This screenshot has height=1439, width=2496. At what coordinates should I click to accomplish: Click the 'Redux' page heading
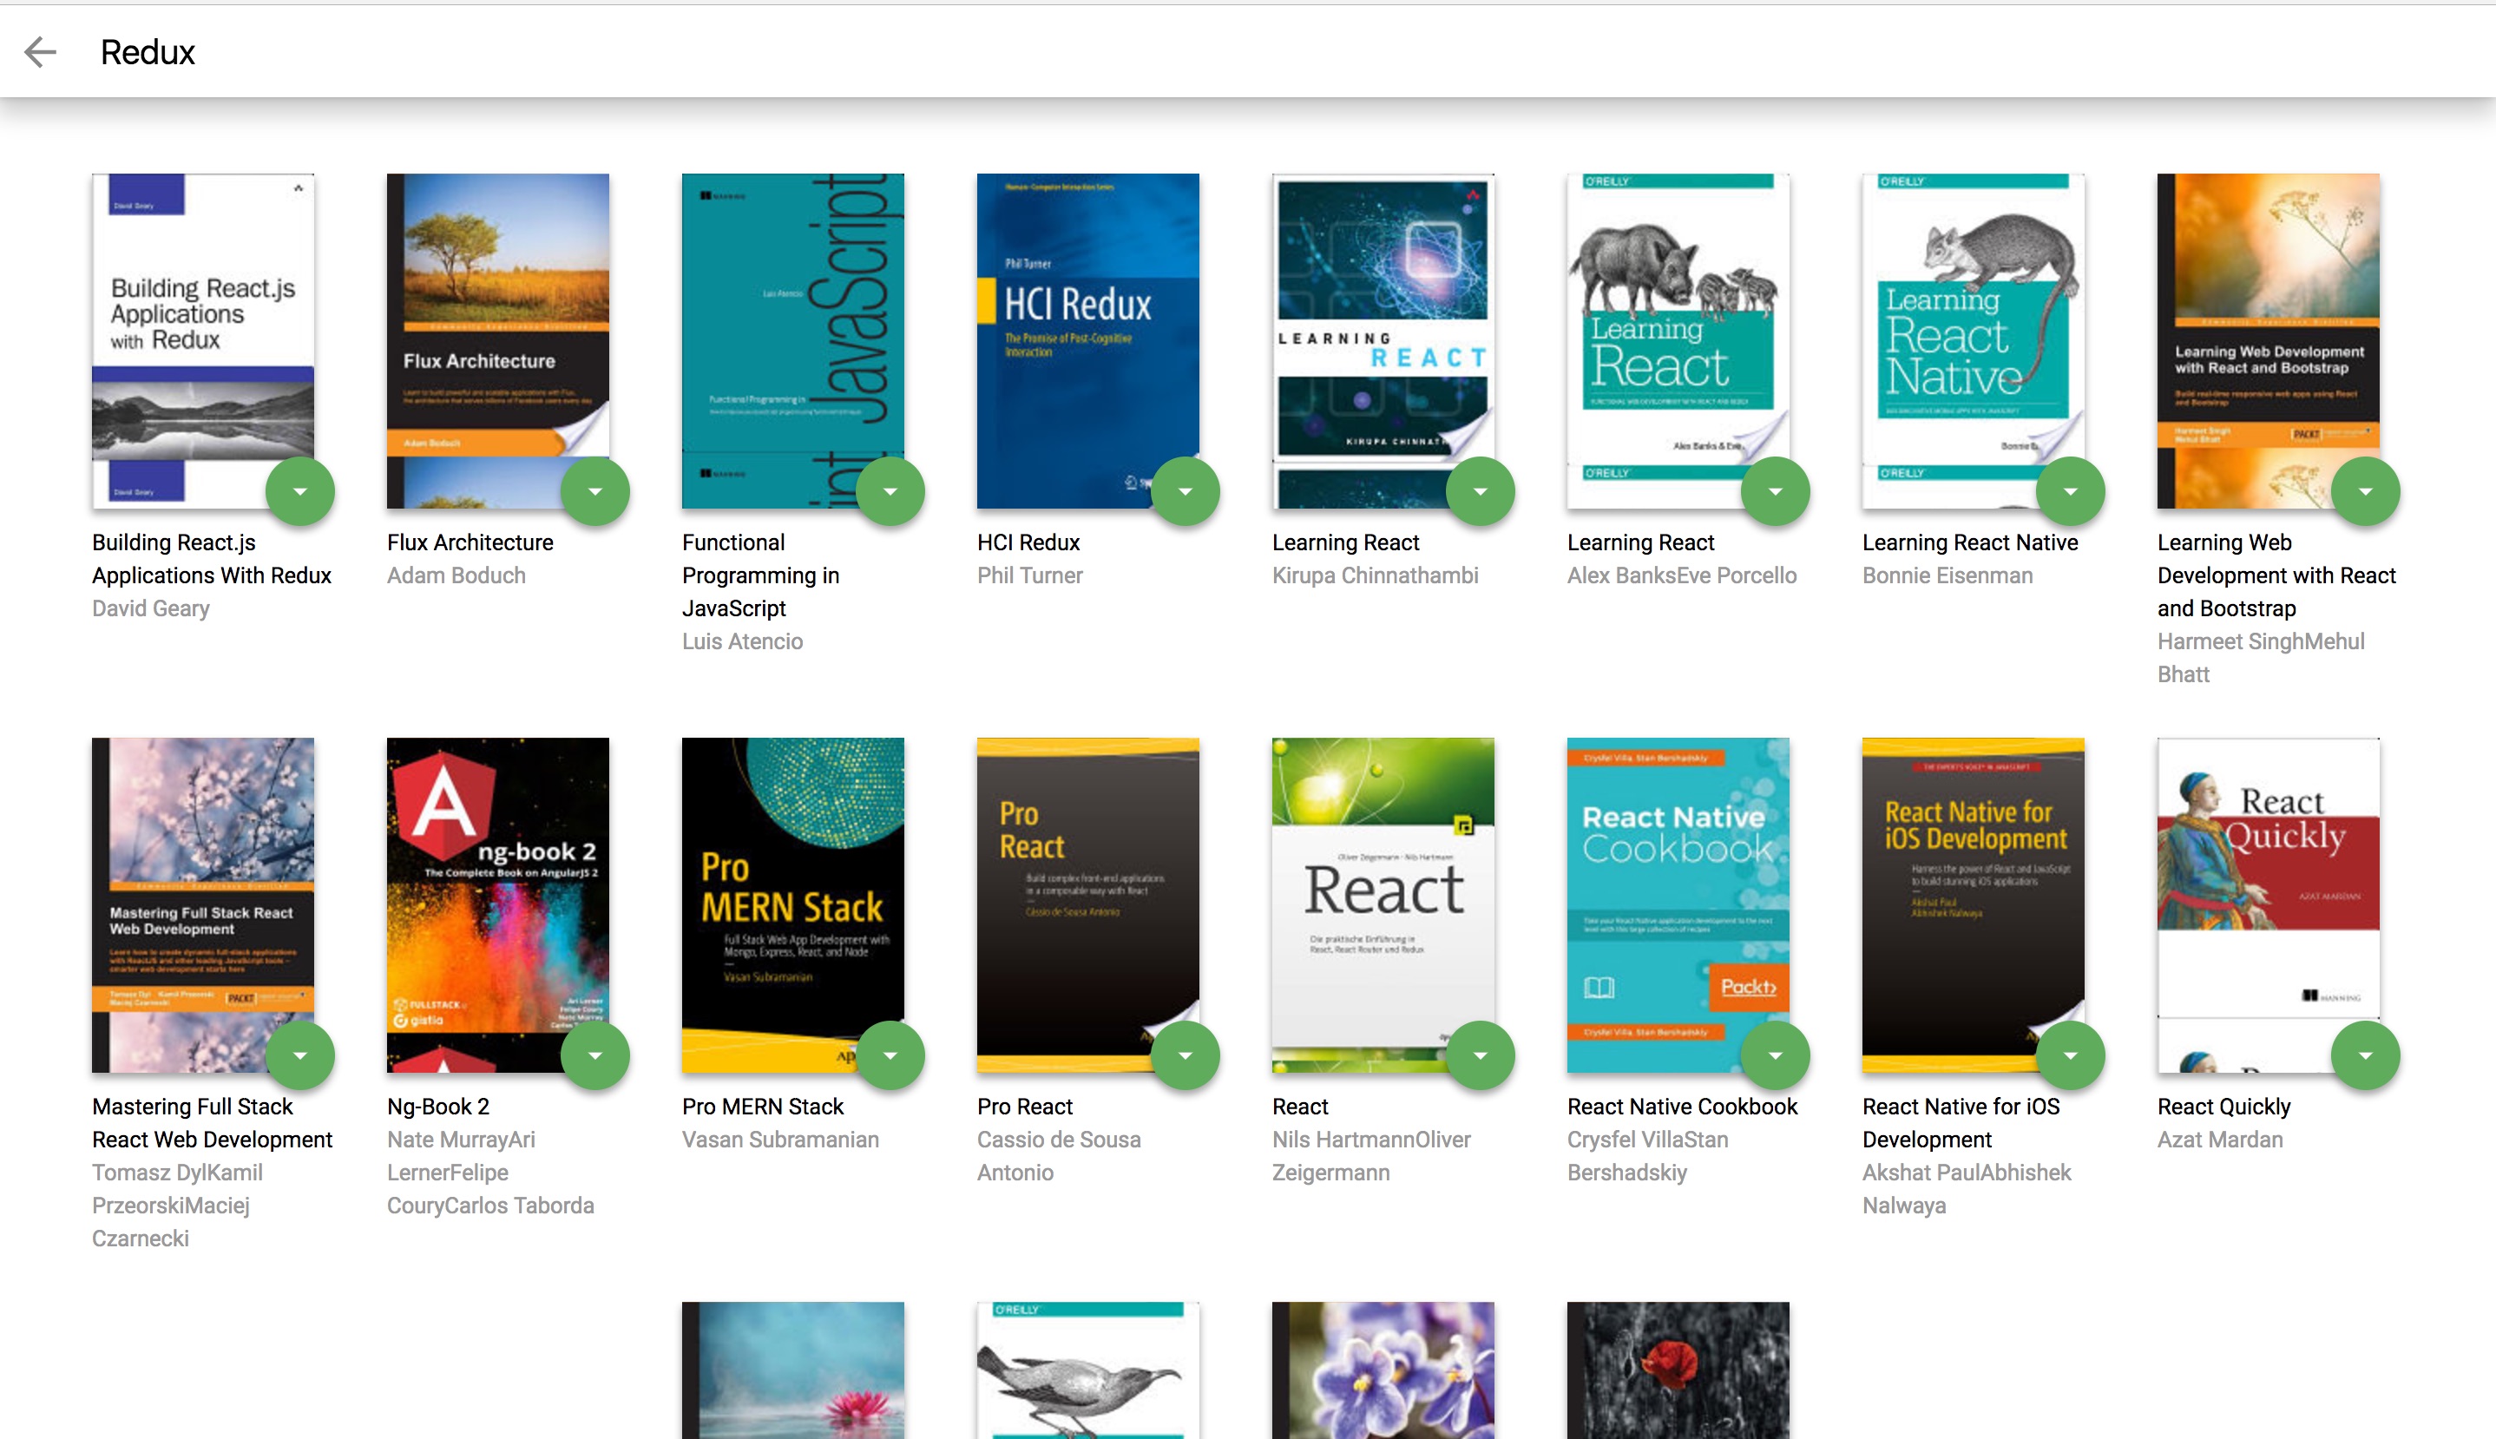coord(148,51)
